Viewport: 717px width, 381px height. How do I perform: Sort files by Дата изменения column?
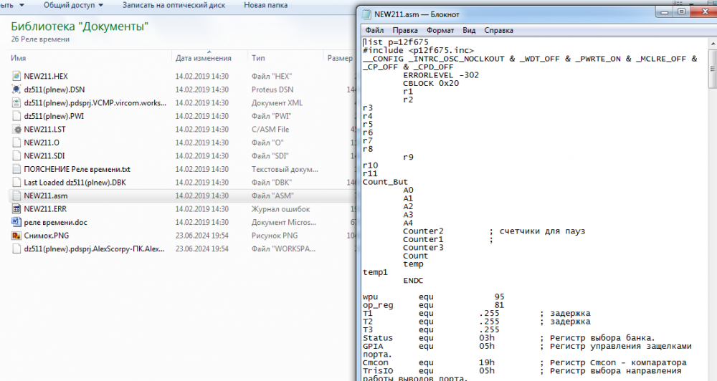pyautogui.click(x=203, y=58)
